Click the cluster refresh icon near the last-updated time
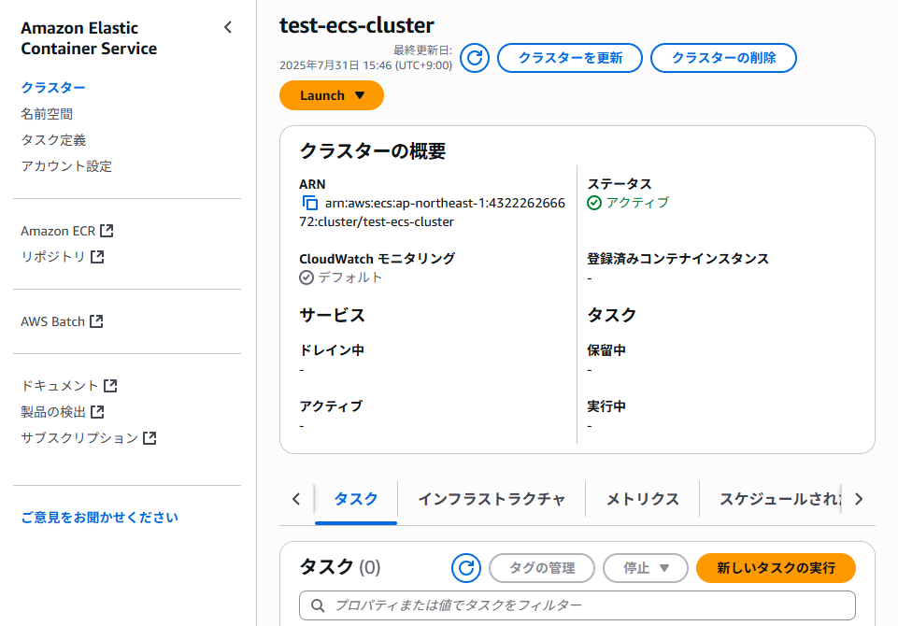 475,58
